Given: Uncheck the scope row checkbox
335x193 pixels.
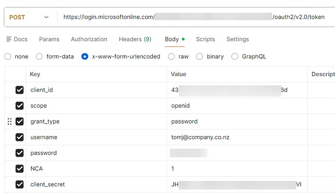Looking at the screenshot, I should pos(20,105).
